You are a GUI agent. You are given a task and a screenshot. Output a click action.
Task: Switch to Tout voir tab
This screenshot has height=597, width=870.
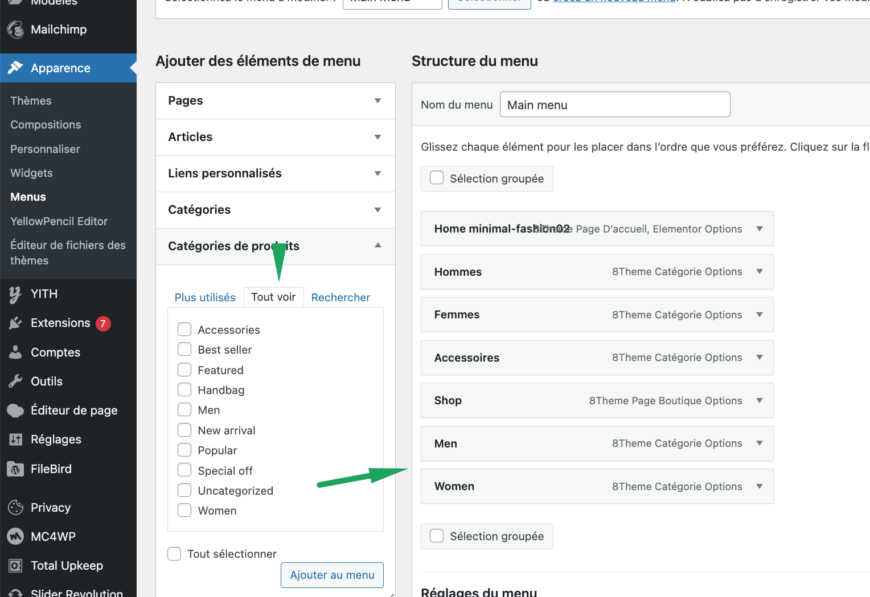pyautogui.click(x=273, y=297)
